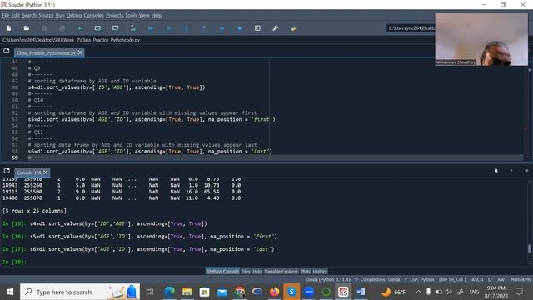533x300 pixels.
Task: Click the Run current cell icon
Action: click(x=97, y=28)
